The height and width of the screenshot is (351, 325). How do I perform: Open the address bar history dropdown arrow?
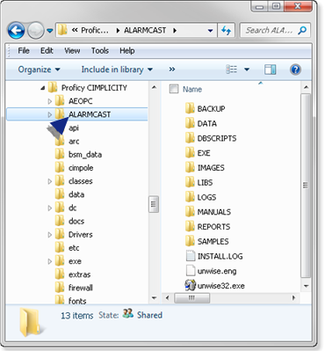click(x=210, y=31)
